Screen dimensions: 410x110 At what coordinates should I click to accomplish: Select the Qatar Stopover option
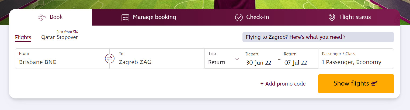pos(60,37)
